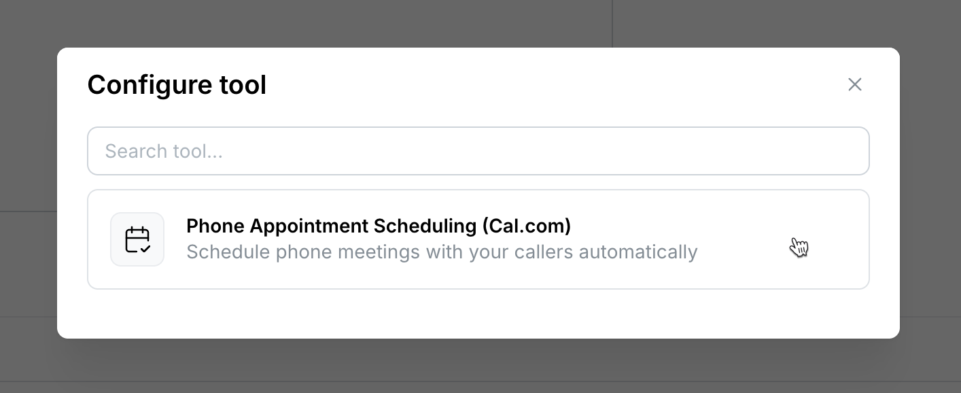
Task: Click the Configure tool heading
Action: click(x=177, y=84)
